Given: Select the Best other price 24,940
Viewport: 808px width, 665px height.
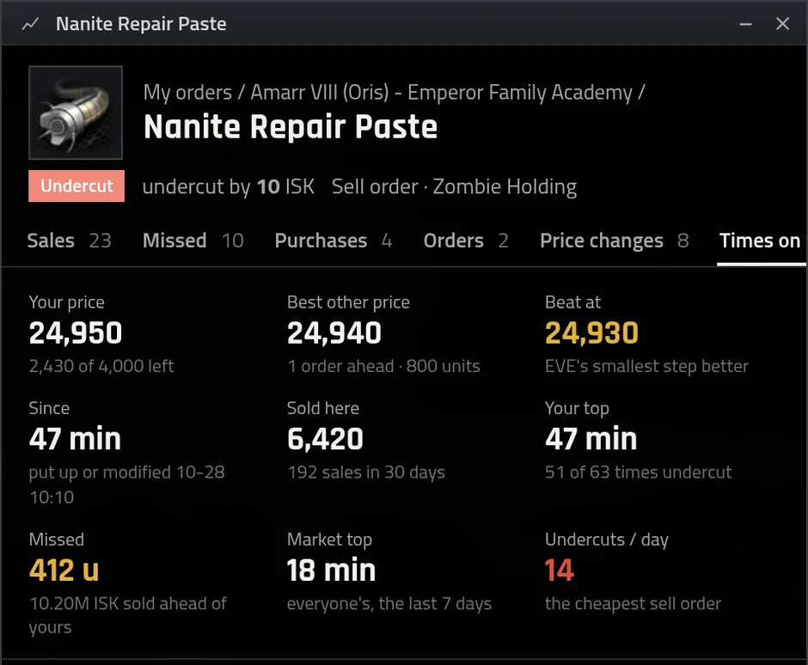Looking at the screenshot, I should [x=334, y=332].
